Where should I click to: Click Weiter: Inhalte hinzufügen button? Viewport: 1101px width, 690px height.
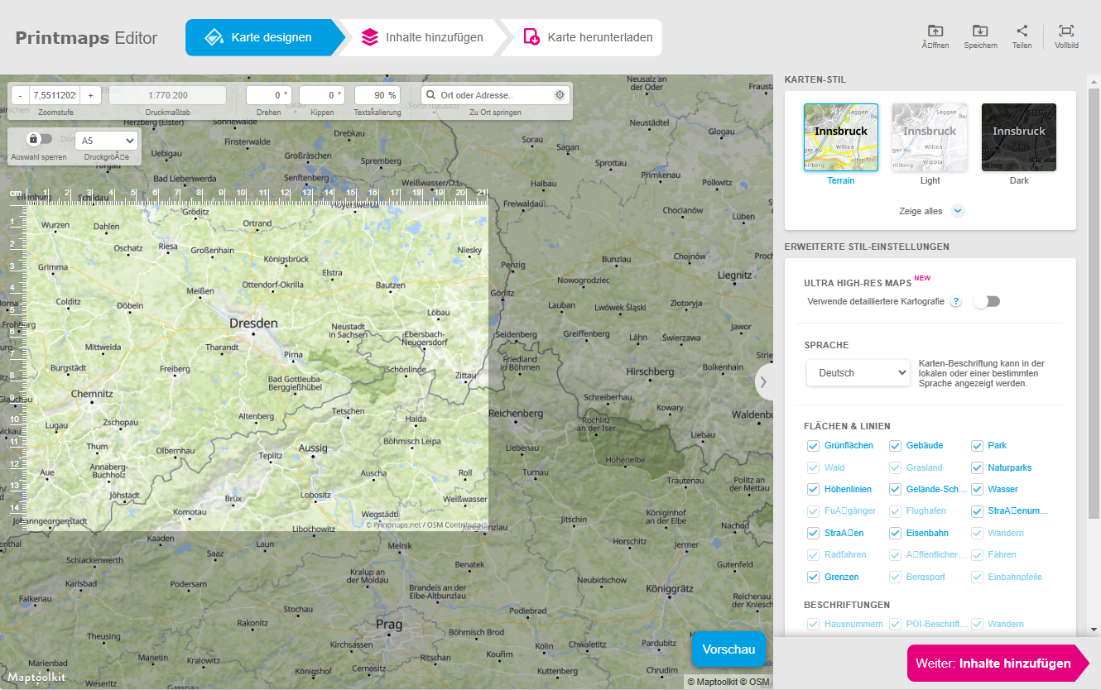click(x=998, y=664)
